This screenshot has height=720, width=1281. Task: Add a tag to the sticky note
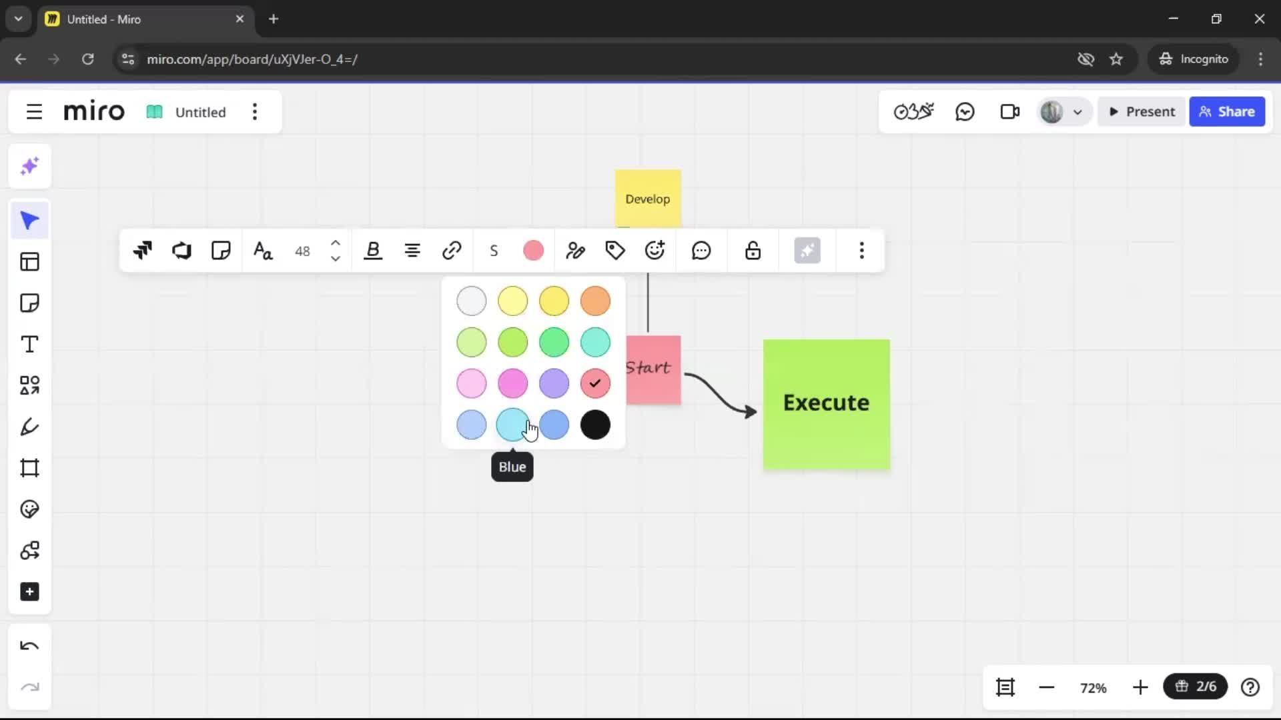pyautogui.click(x=615, y=251)
